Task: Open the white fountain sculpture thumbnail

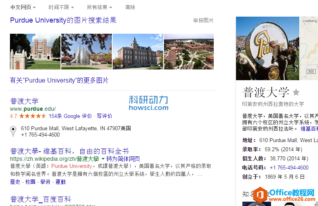Action: click(x=86, y=52)
